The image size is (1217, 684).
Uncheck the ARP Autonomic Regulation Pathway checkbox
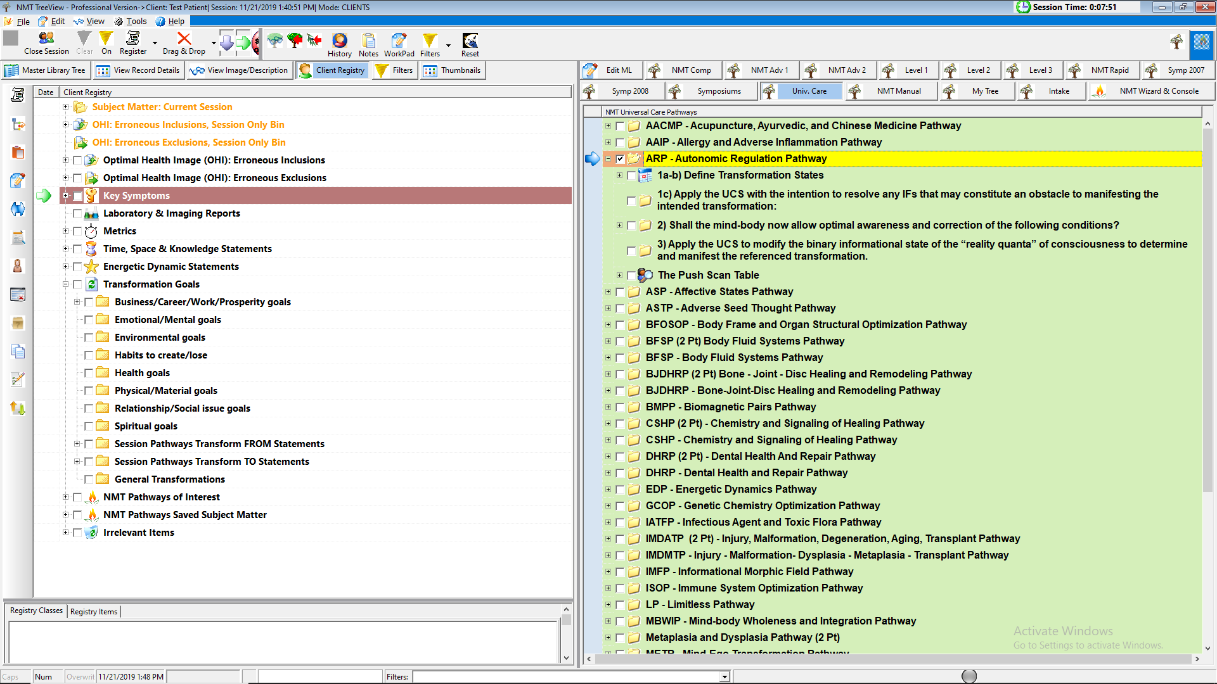(620, 159)
